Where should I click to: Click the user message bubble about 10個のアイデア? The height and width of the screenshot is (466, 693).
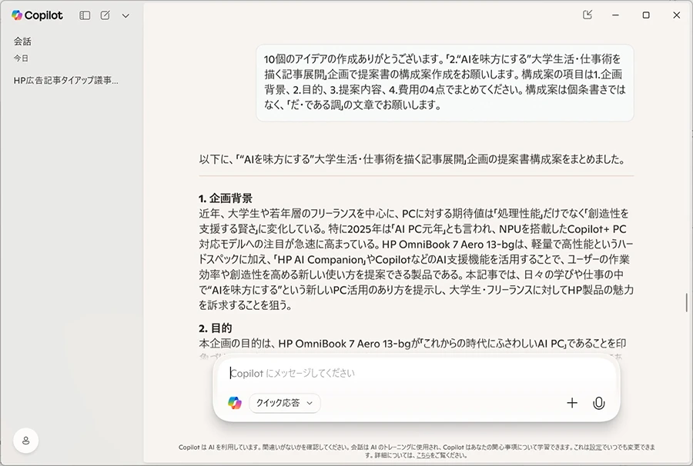coord(444,82)
